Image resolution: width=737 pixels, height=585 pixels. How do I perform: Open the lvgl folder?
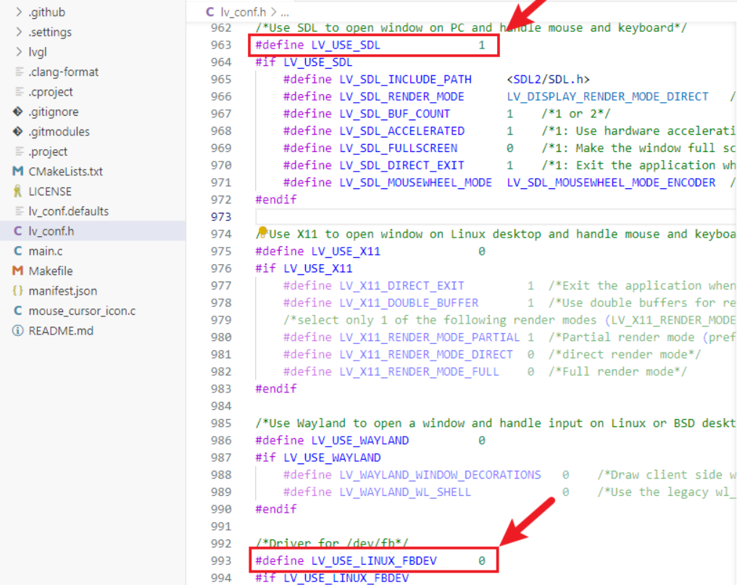pyautogui.click(x=38, y=51)
